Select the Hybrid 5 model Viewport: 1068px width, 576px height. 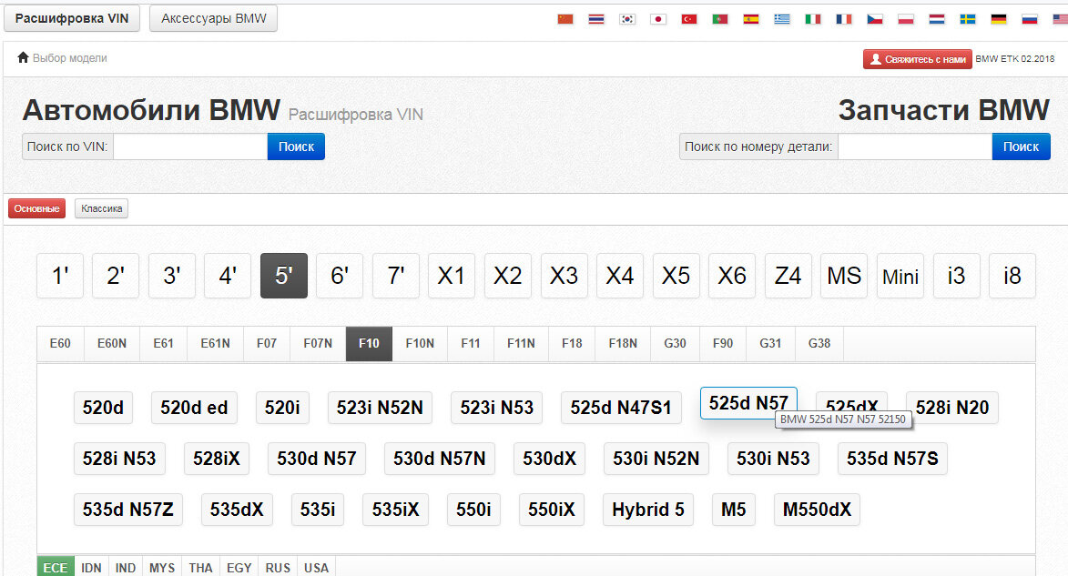click(x=648, y=510)
